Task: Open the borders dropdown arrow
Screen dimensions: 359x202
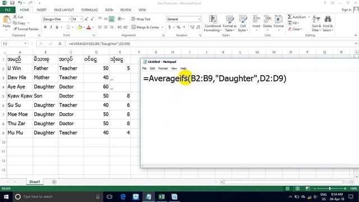Action: (x=72, y=27)
